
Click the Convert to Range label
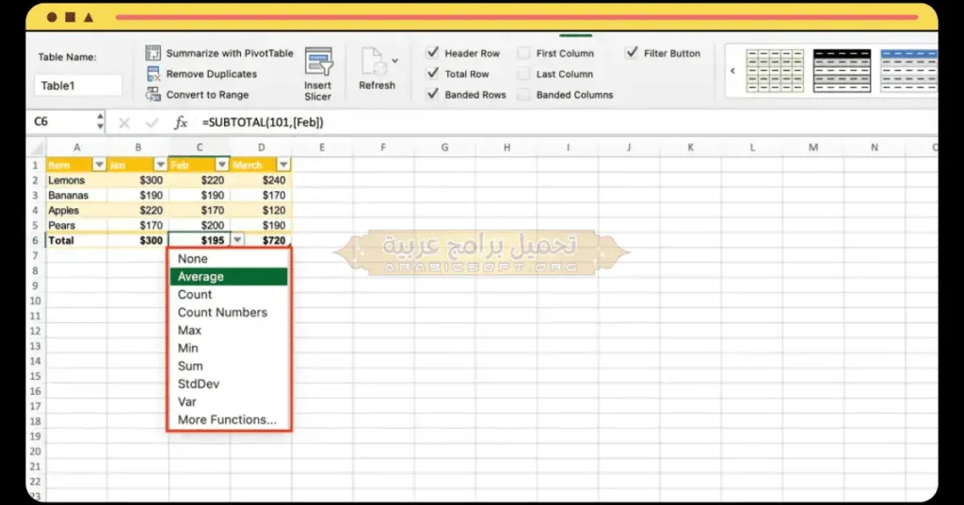207,95
